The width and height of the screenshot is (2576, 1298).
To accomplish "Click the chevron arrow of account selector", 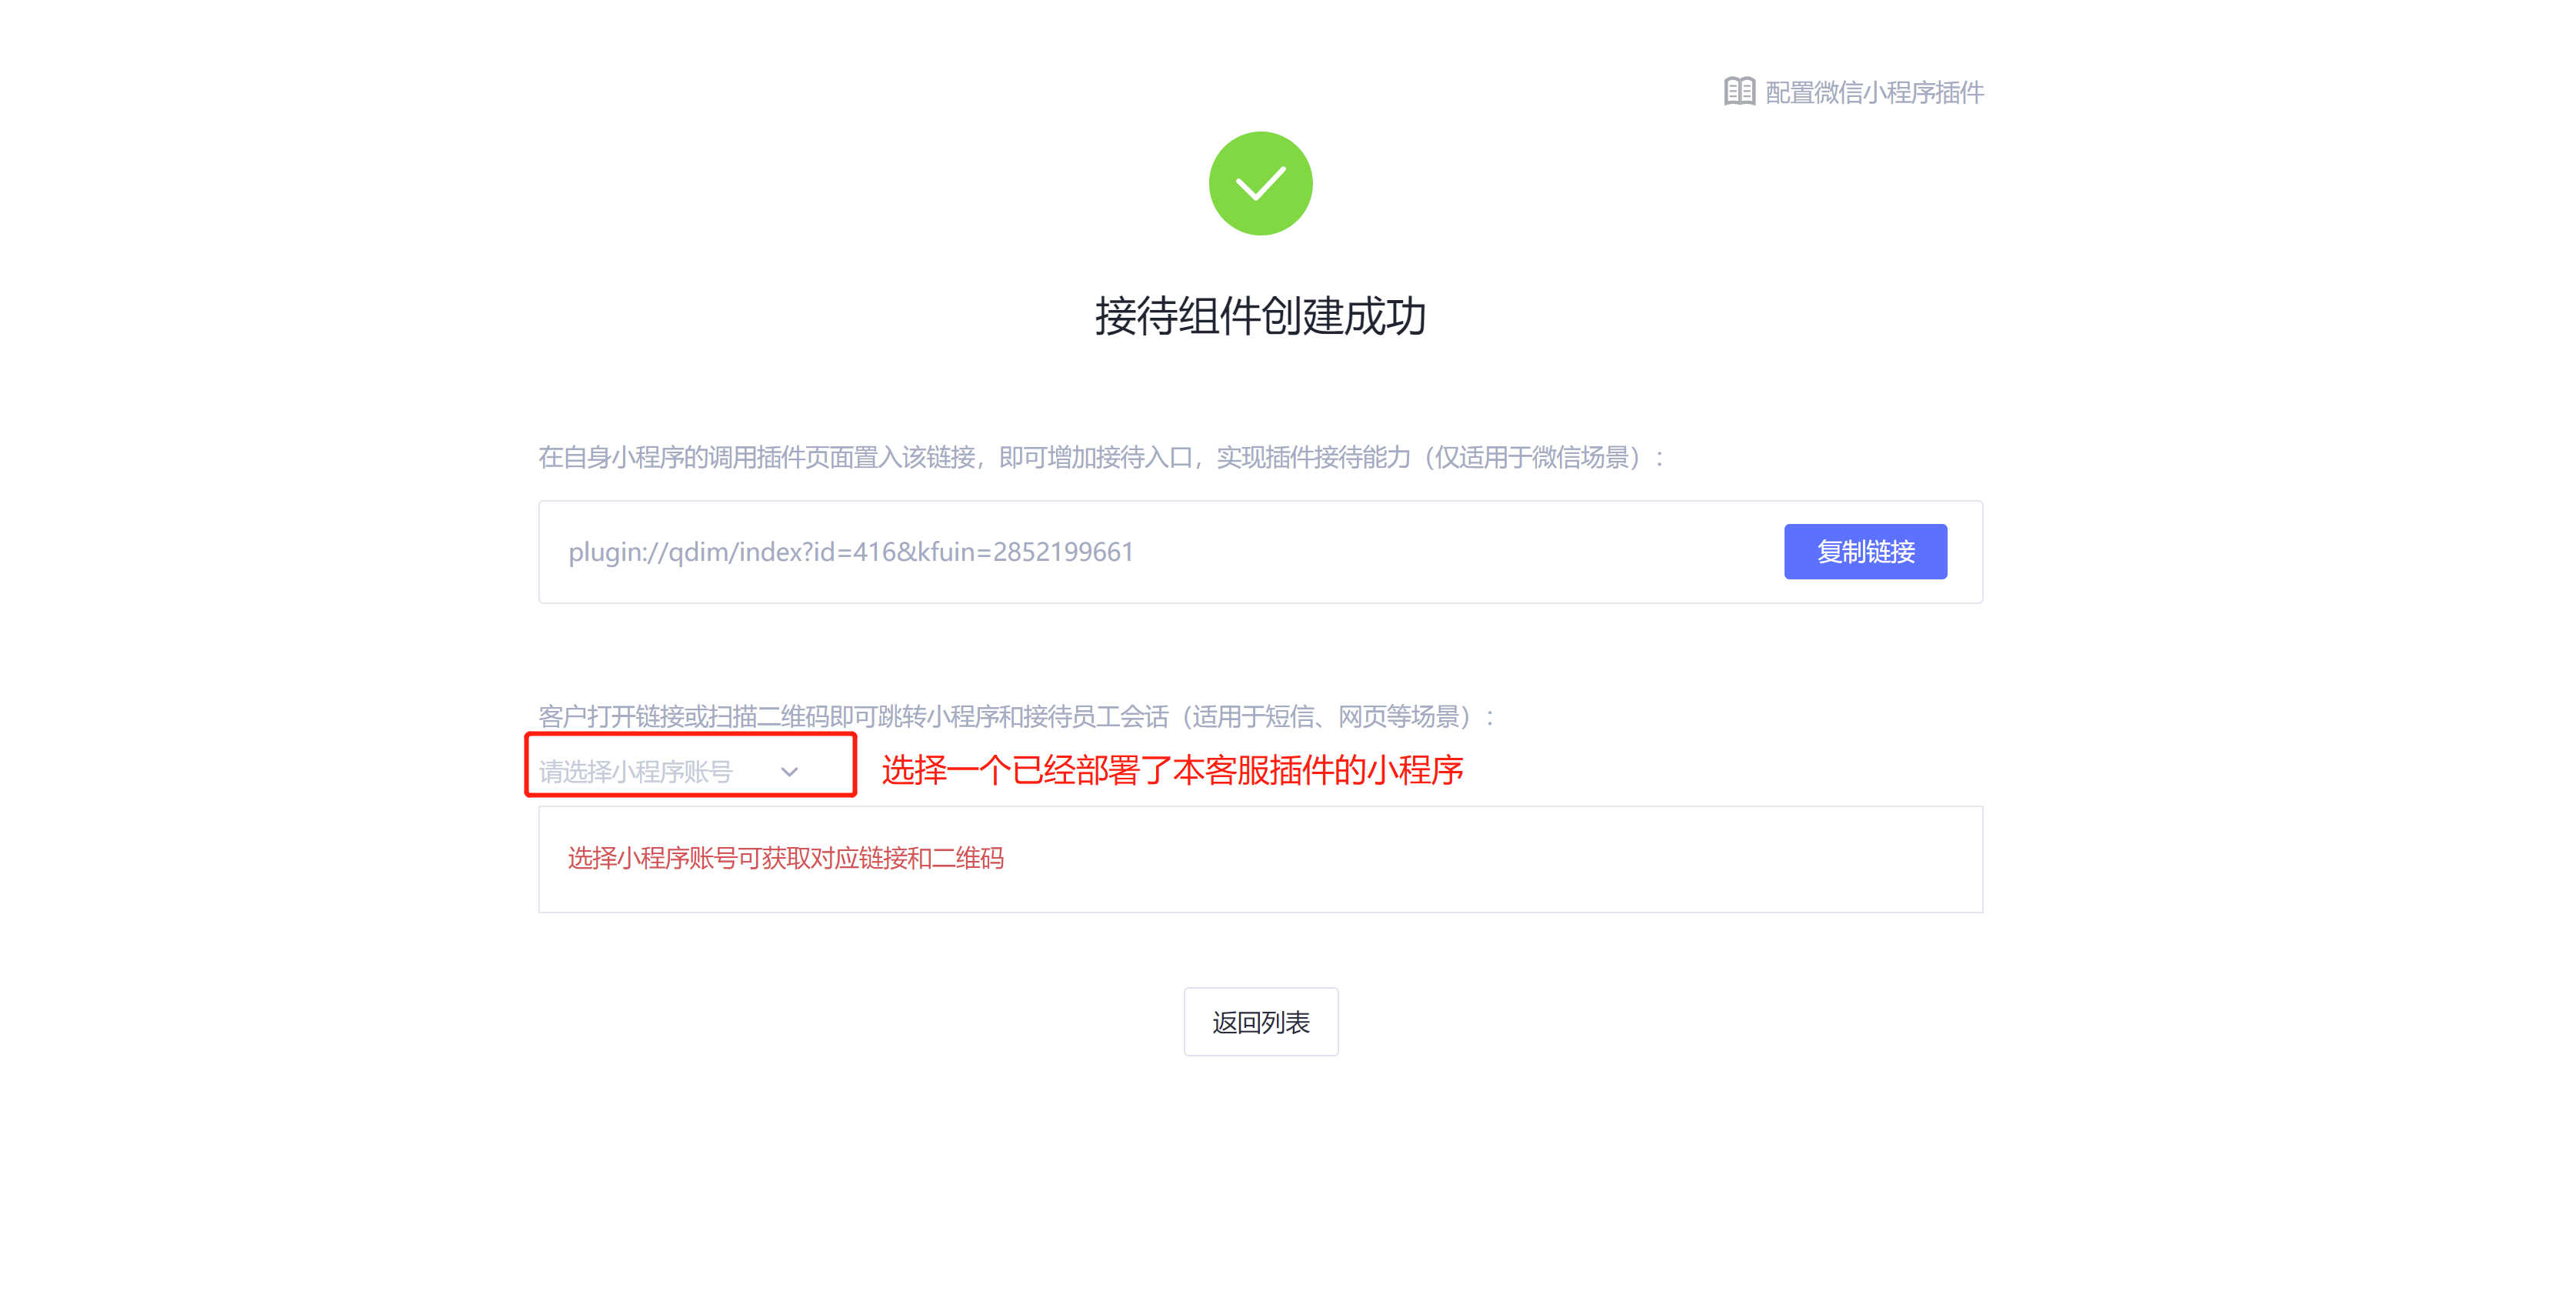I will pyautogui.click(x=789, y=772).
